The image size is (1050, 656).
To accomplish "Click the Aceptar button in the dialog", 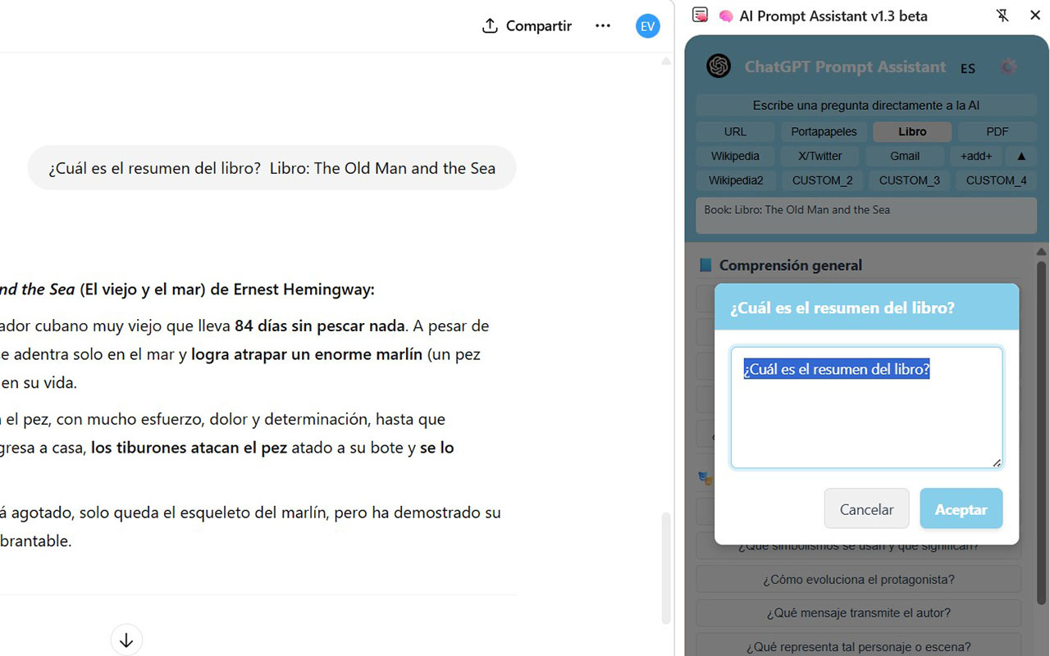I will click(961, 509).
